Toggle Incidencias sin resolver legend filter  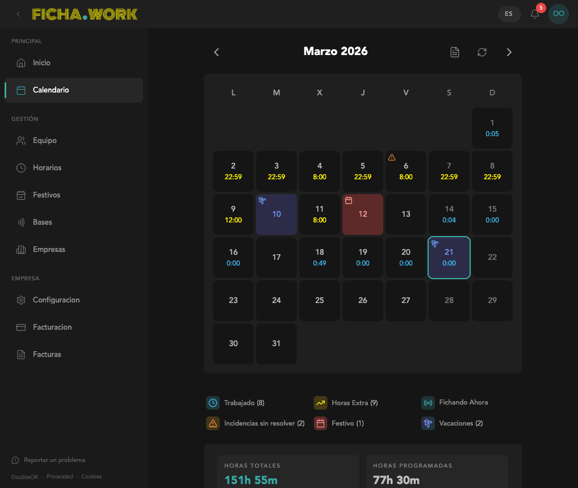click(256, 423)
